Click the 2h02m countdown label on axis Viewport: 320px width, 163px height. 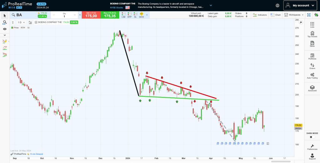pos(298,129)
